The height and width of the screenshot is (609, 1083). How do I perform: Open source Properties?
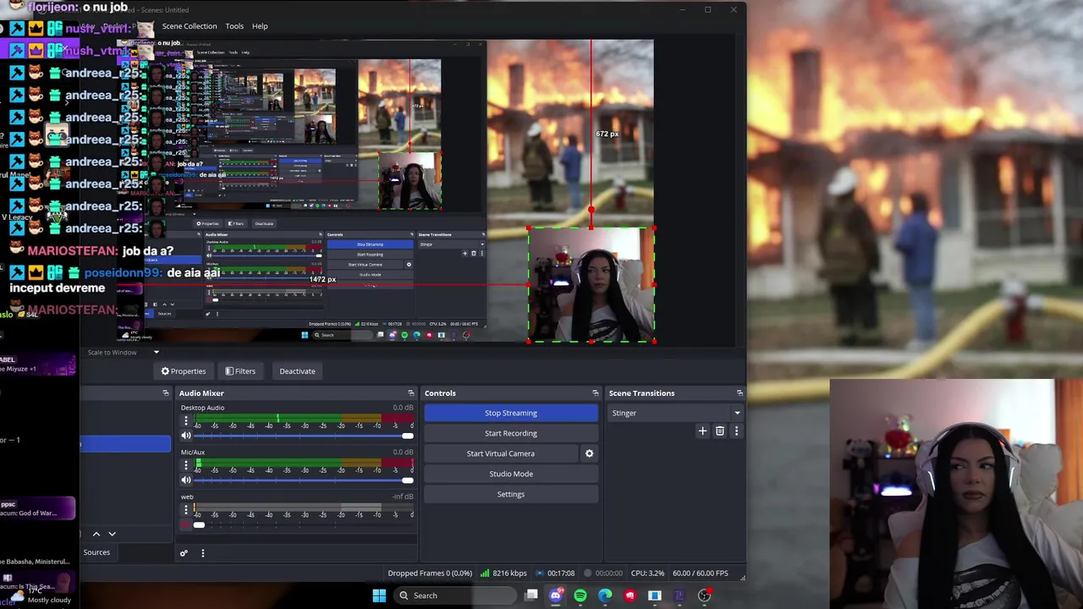[184, 371]
